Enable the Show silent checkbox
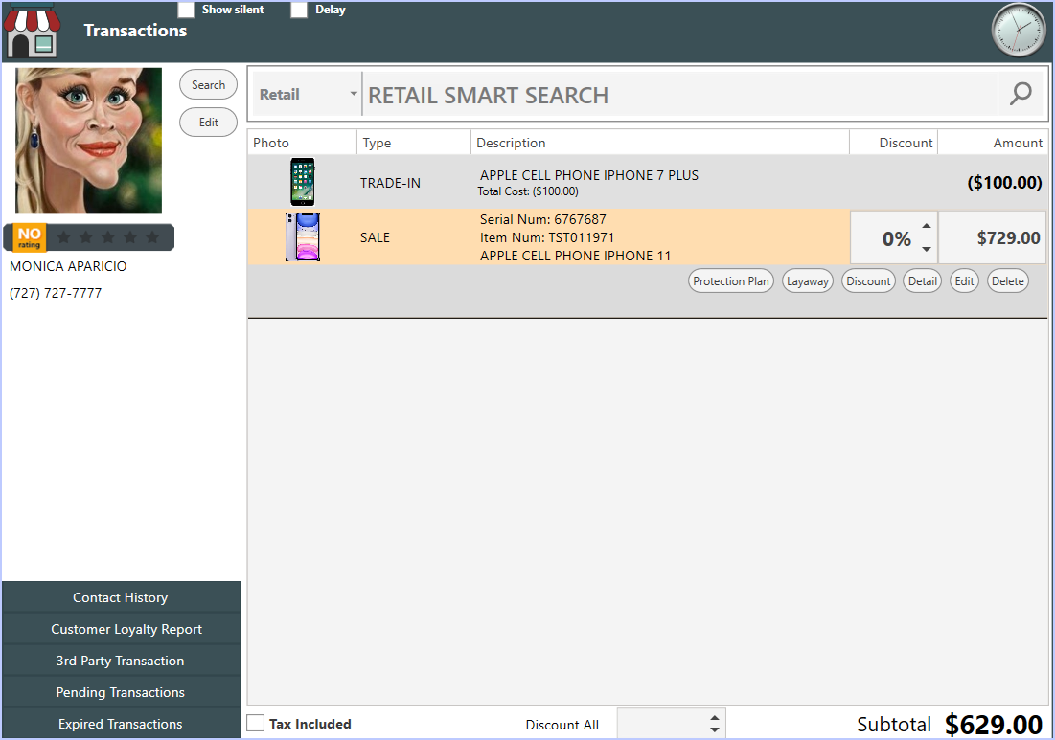 [x=187, y=10]
